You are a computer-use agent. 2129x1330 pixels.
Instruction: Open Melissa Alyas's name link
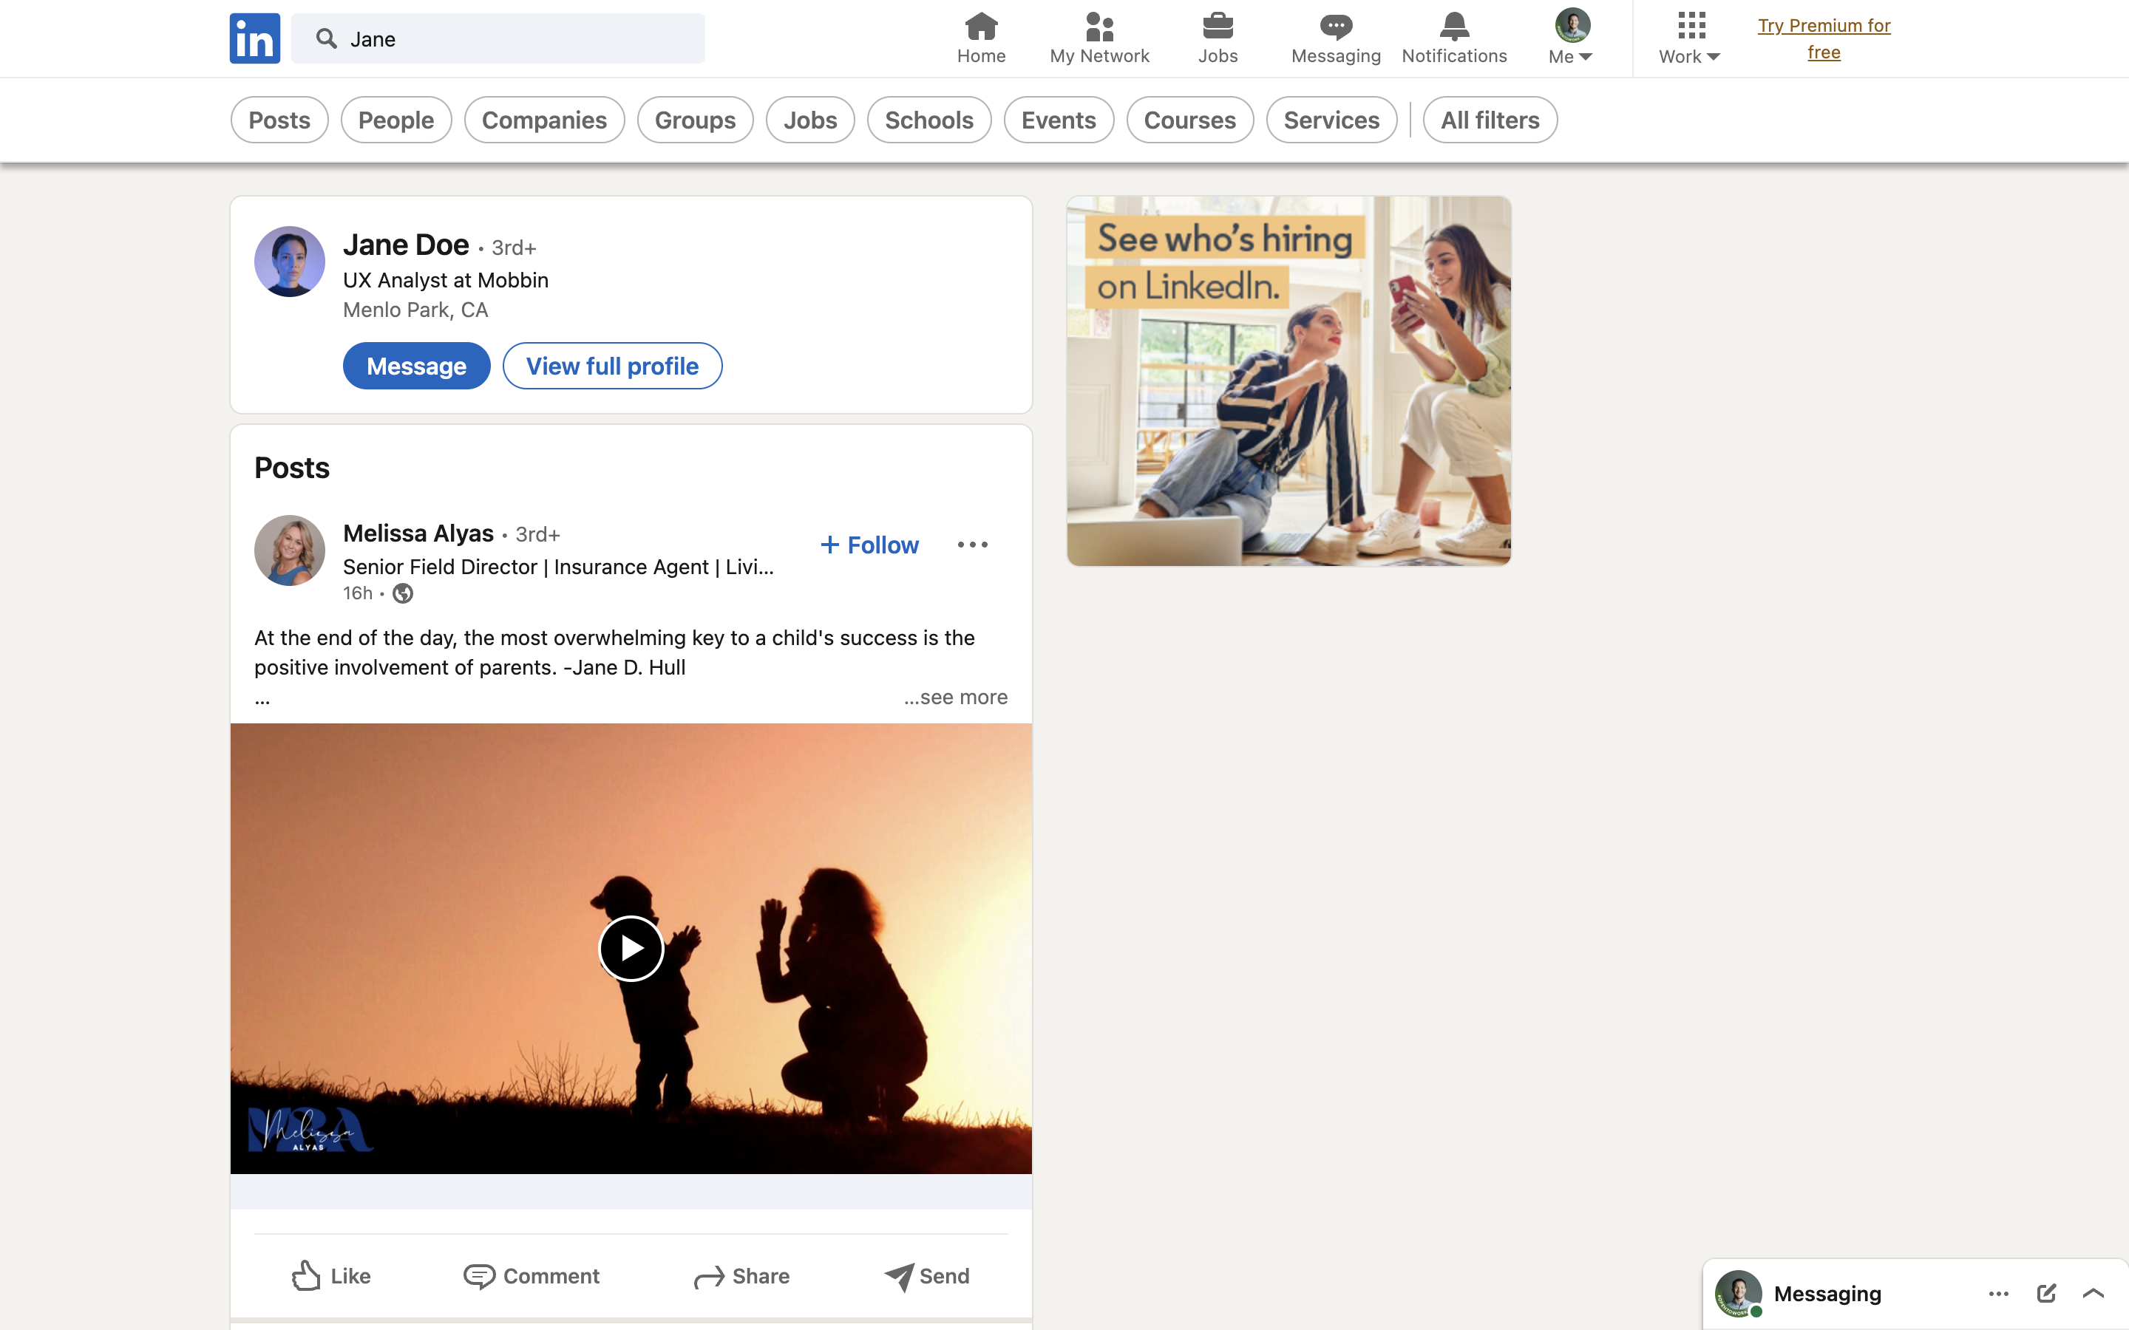418,533
